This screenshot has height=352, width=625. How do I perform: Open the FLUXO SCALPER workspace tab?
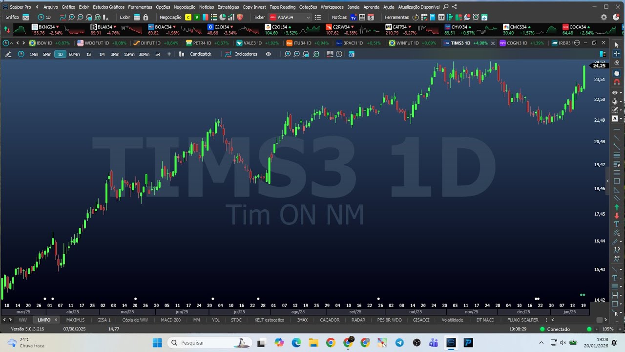(522, 320)
